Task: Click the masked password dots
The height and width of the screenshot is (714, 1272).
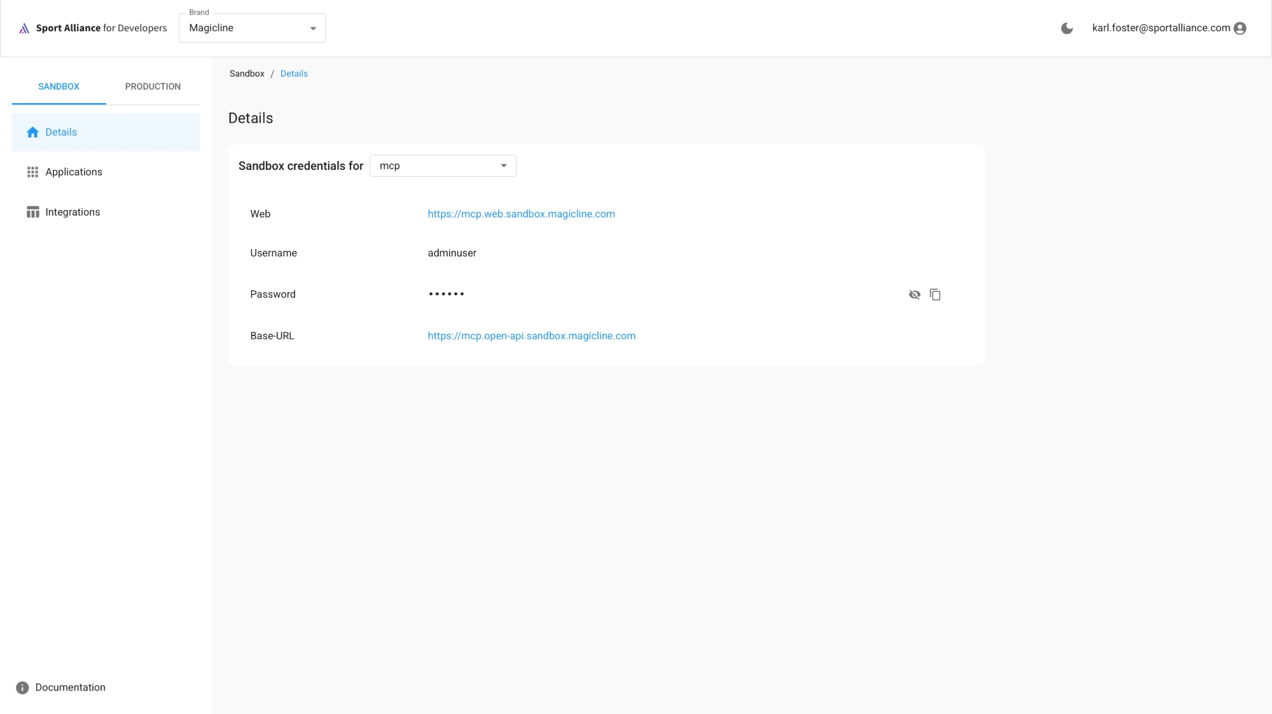Action: click(446, 294)
